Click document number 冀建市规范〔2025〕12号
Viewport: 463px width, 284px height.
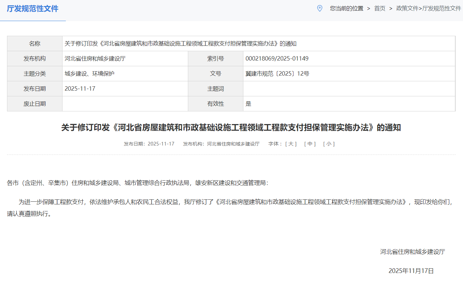point(277,74)
